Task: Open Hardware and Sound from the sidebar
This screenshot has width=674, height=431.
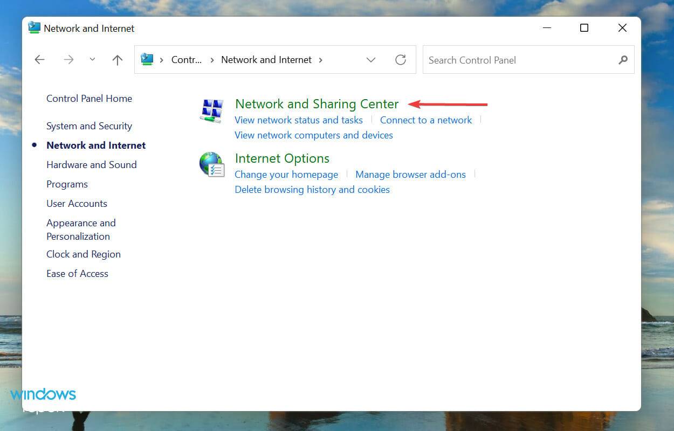Action: 91,164
